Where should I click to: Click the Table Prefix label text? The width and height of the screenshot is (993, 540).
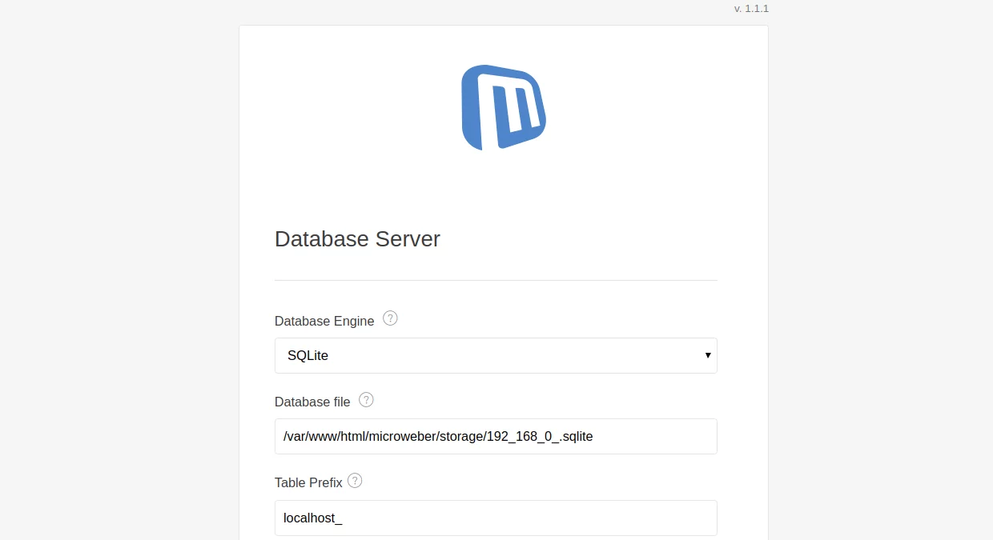[x=308, y=482]
